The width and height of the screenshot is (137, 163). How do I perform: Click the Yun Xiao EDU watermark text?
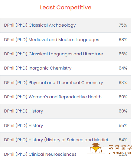120,153
